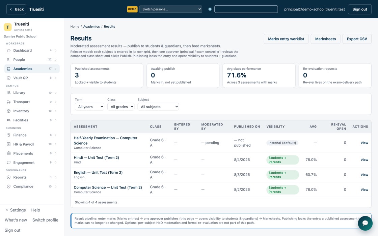Viewport: 378px width, 236px height.
Task: Click Showing 4 of 4 assessments text
Action: coord(96,202)
